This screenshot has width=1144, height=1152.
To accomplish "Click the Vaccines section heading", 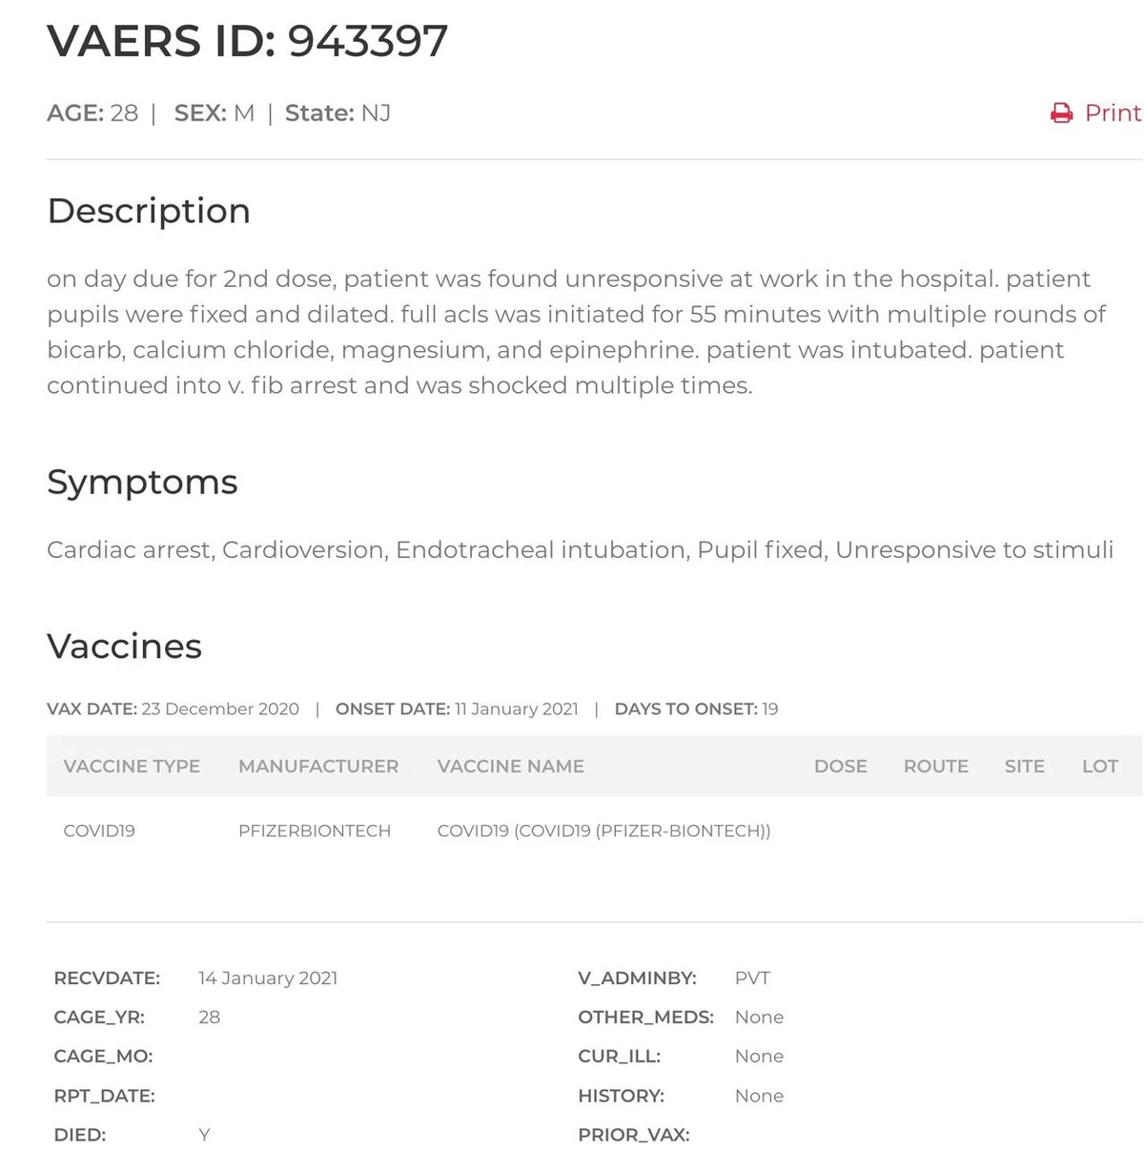I will (124, 647).
